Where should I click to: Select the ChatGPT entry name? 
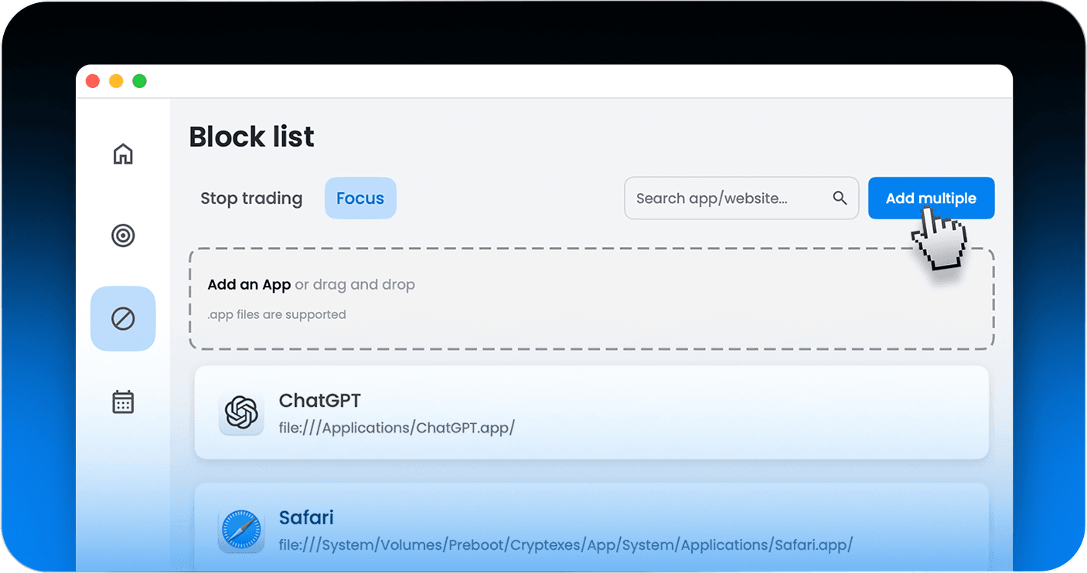[319, 400]
